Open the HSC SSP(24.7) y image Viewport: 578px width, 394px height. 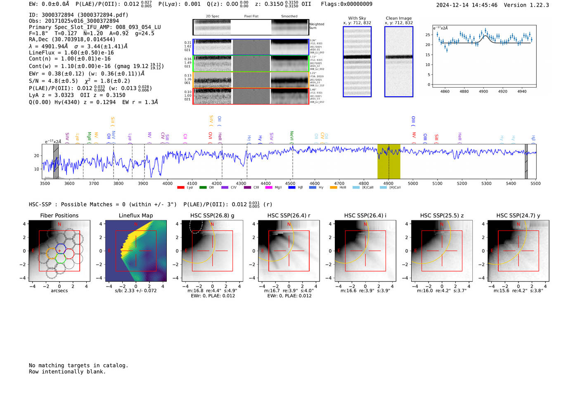[518, 251]
